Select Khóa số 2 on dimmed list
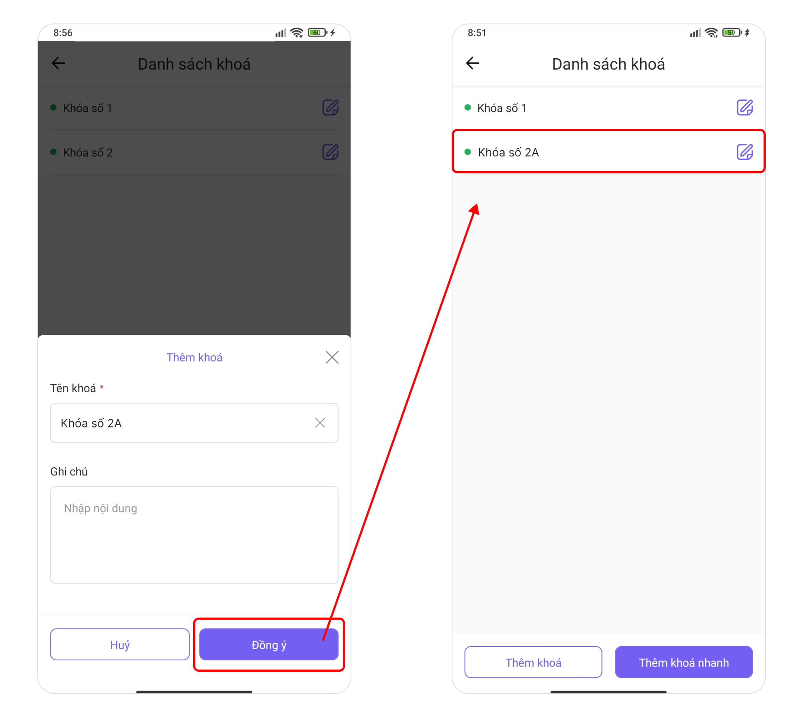 pos(194,152)
